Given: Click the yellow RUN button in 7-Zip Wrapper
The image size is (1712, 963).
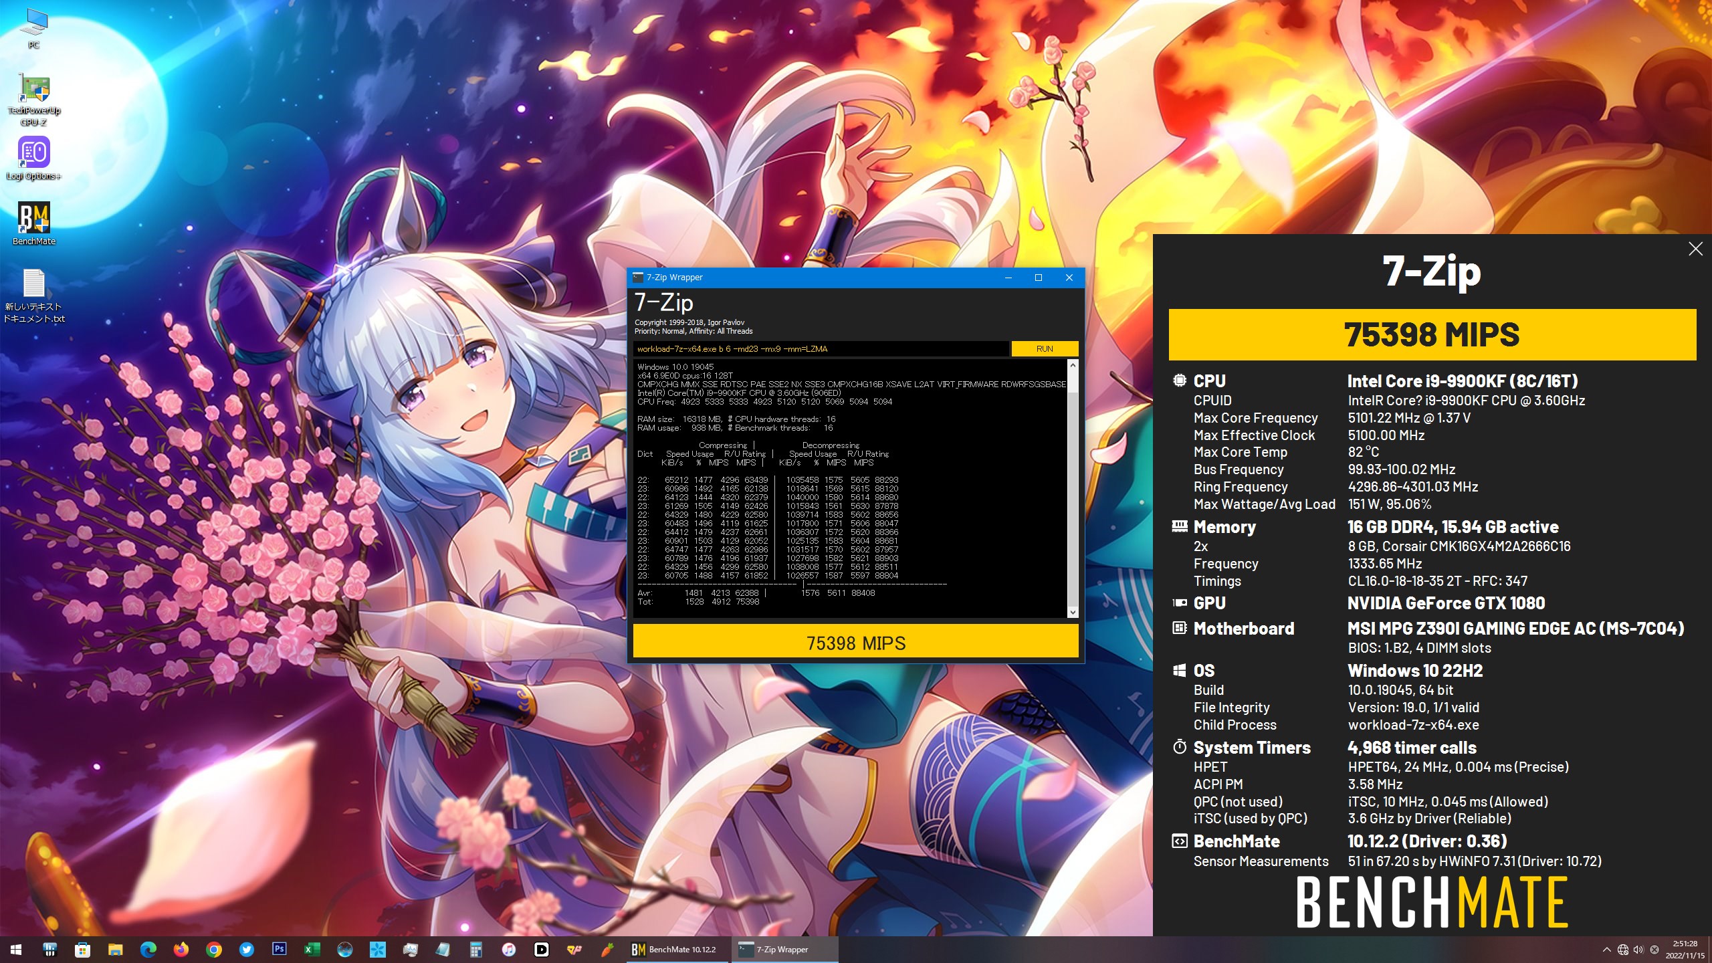Looking at the screenshot, I should click(x=1044, y=348).
